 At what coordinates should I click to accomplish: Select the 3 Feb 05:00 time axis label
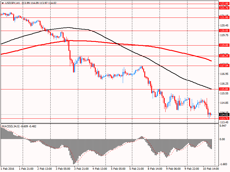click(63, 169)
